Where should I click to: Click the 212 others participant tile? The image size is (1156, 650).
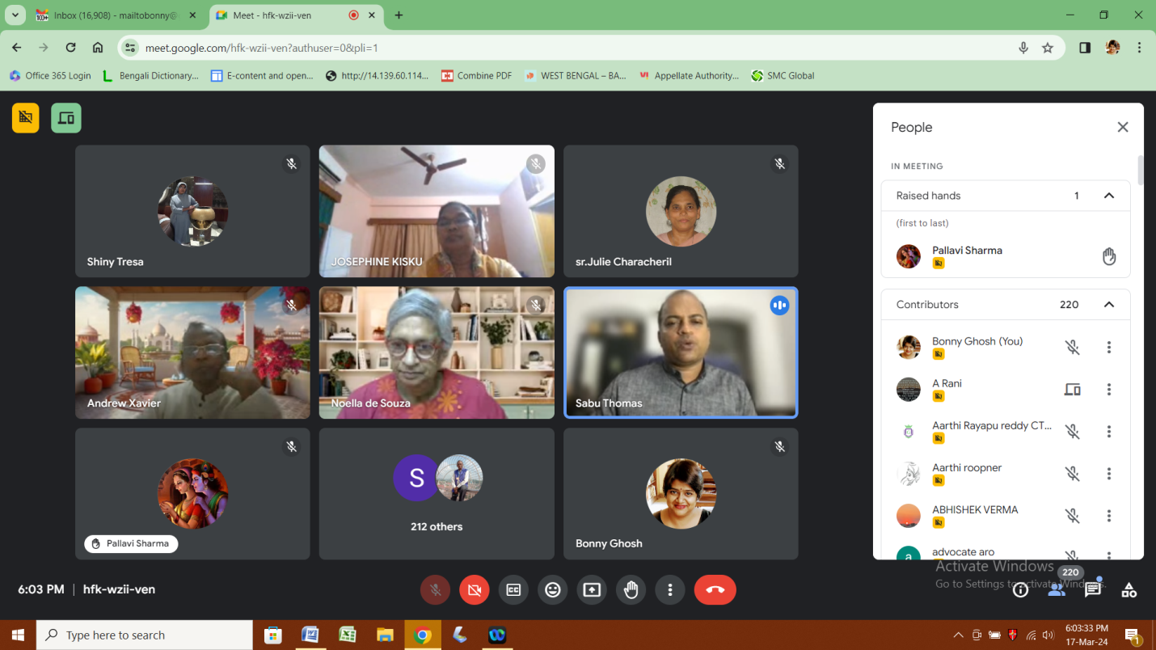[437, 493]
